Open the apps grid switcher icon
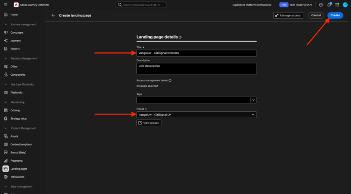The width and height of the screenshot is (351, 194). [x=337, y=5]
